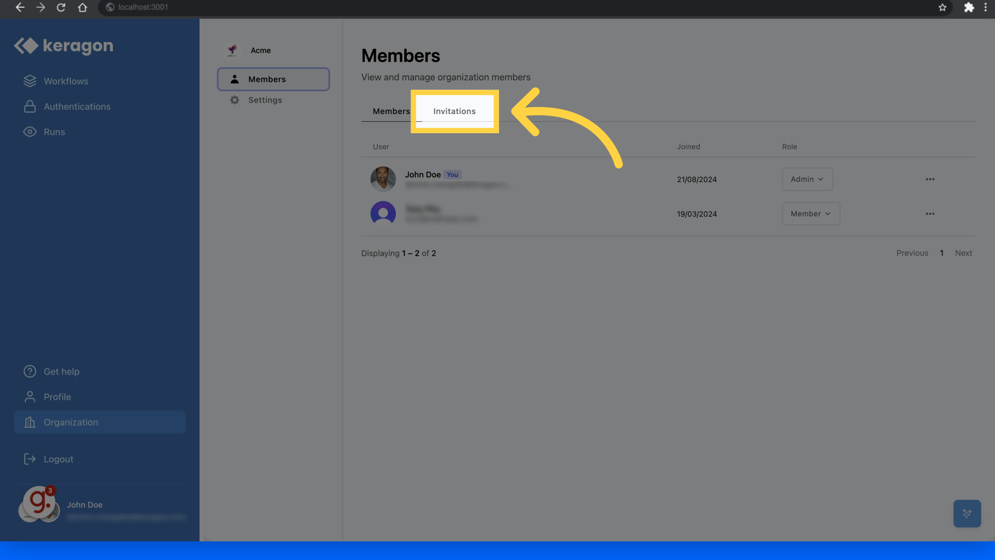Reload the browser page
The image size is (995, 560).
(61, 7)
